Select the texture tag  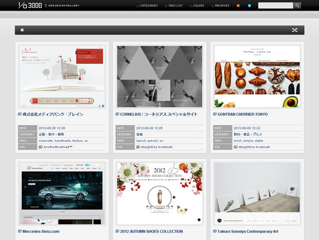(77, 141)
